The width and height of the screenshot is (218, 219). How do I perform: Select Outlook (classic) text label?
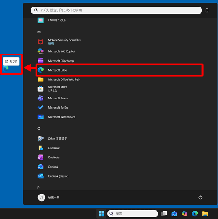click(x=58, y=176)
